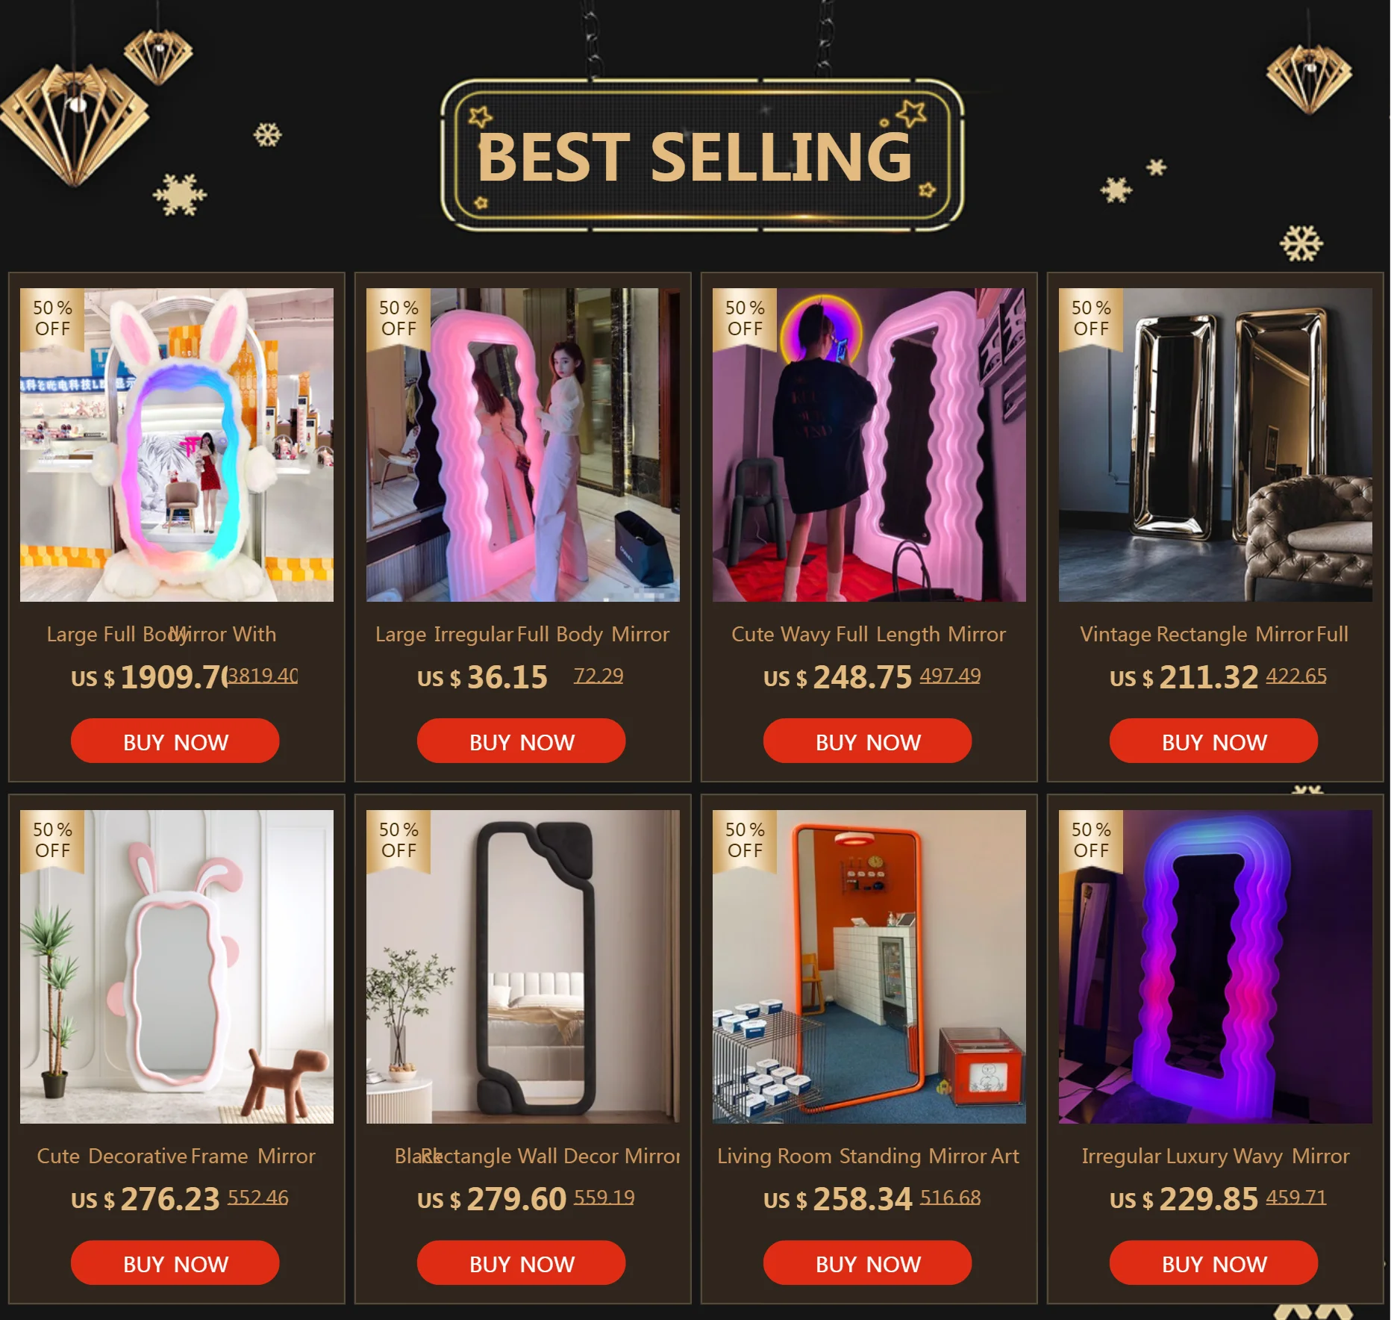
Task: Open the pink irregular full body mirror photo
Action: 523,445
